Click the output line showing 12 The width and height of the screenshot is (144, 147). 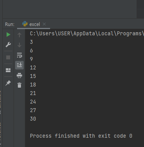[x=33, y=67]
